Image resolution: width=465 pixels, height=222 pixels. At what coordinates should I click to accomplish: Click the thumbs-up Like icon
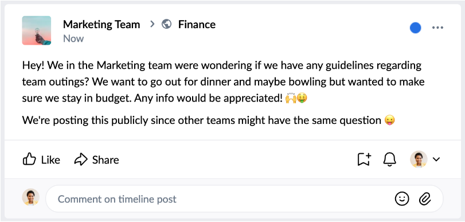tap(29, 159)
